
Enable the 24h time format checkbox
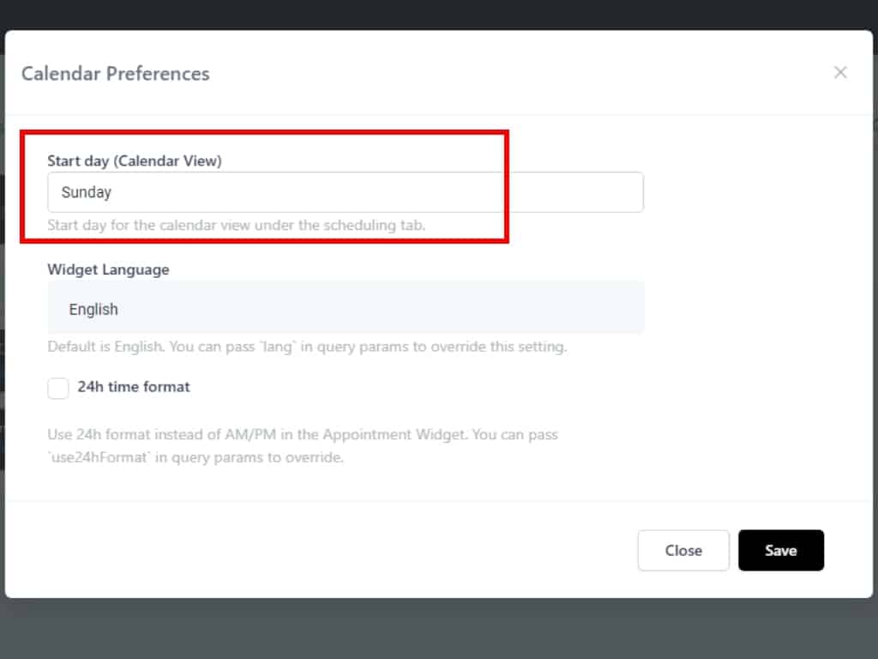point(58,389)
